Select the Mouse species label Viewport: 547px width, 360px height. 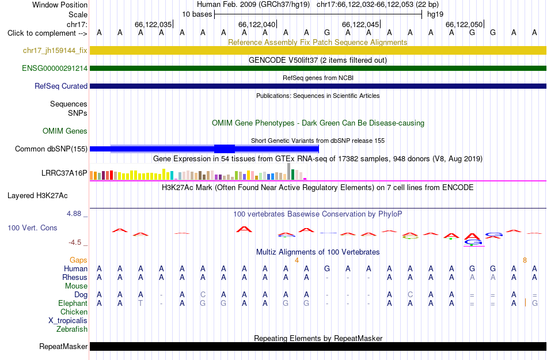tap(76, 286)
